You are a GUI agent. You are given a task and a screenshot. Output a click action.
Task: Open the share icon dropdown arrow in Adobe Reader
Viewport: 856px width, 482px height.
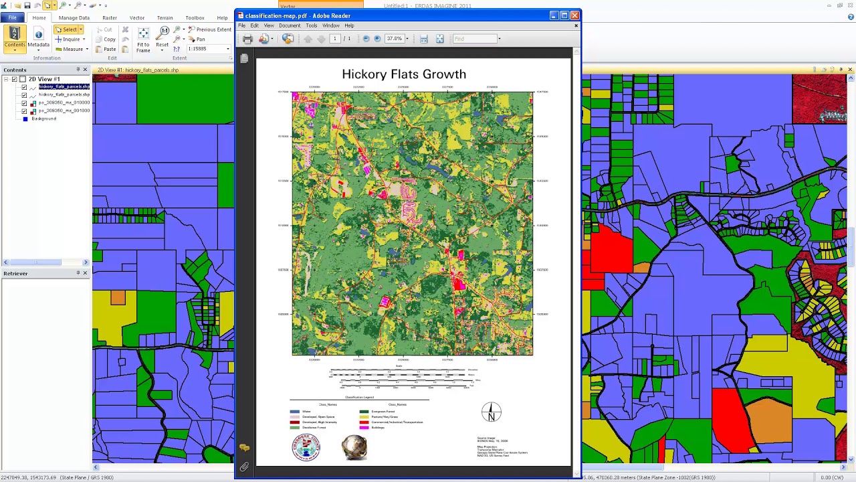pos(272,39)
